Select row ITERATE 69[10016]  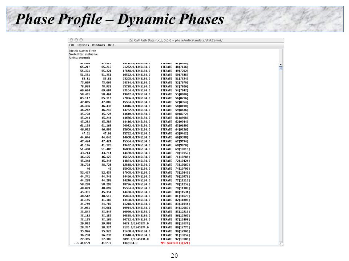click(135, 149)
